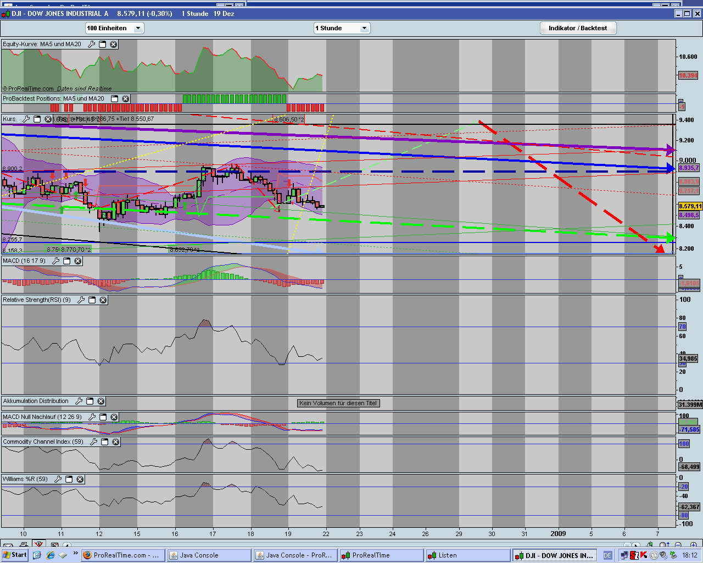Detach the Equity-Kurve panel via its window icon

pyautogui.click(x=102, y=45)
